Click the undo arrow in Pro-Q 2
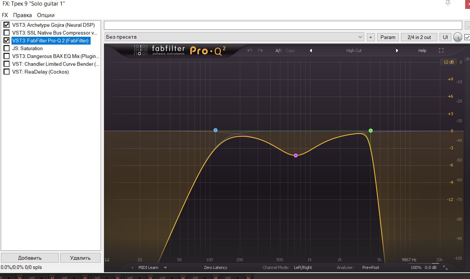The height and width of the screenshot is (279, 470). [250, 51]
